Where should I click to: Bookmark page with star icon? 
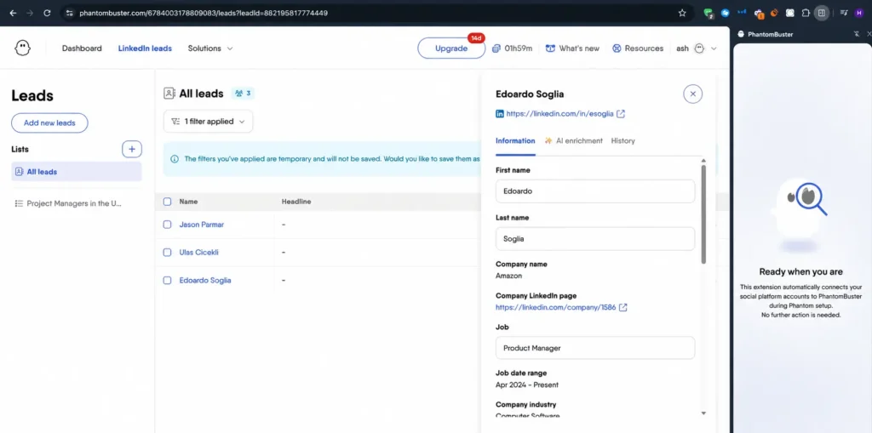tap(682, 13)
